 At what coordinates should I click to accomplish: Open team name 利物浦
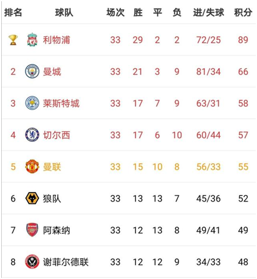[57, 40]
